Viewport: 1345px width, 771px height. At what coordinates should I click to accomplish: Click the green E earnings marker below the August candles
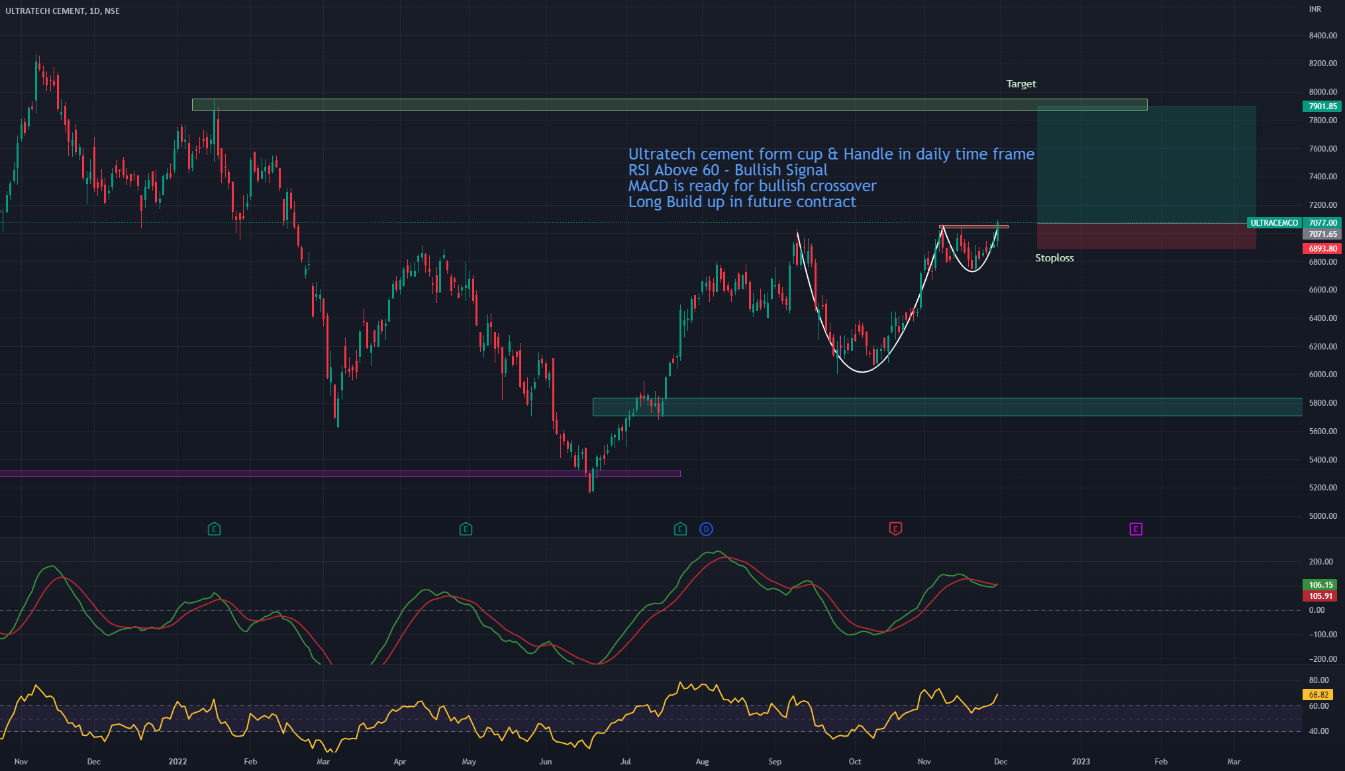pyautogui.click(x=679, y=529)
